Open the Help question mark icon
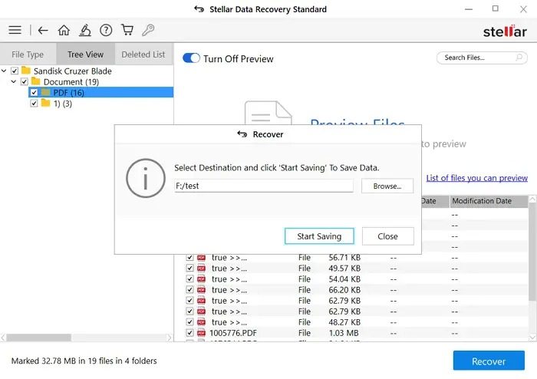Image resolution: width=537 pixels, height=379 pixels. point(106,30)
